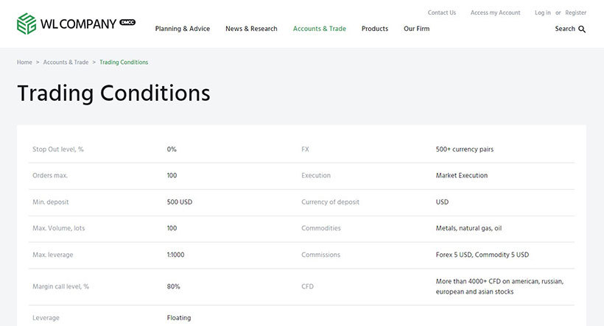
Task: Click the DMCC badge beside the logo
Action: click(127, 22)
